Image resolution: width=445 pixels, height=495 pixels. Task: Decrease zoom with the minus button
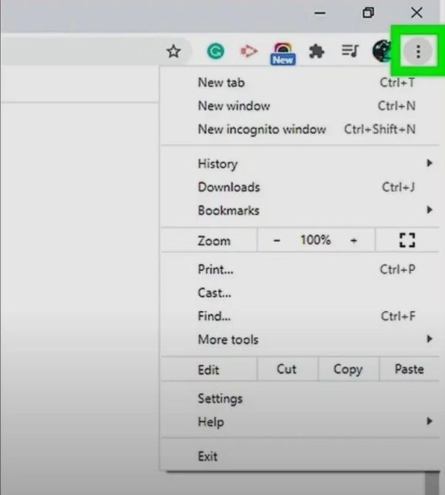point(277,241)
